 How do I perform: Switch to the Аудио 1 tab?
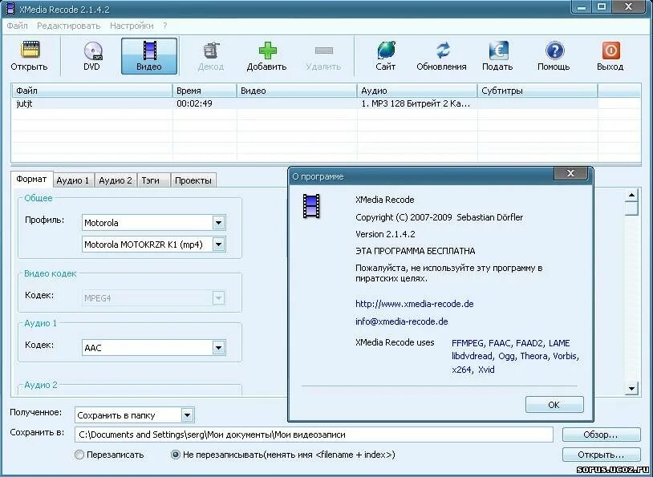(73, 180)
